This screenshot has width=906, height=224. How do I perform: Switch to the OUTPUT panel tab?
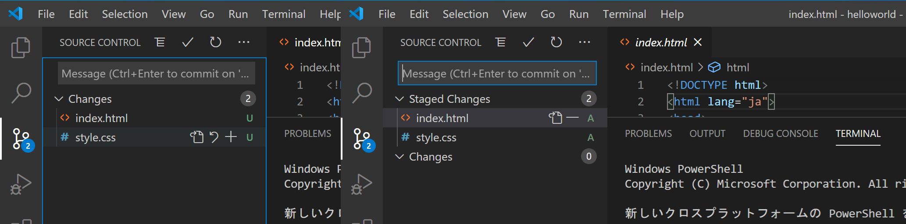tap(707, 134)
